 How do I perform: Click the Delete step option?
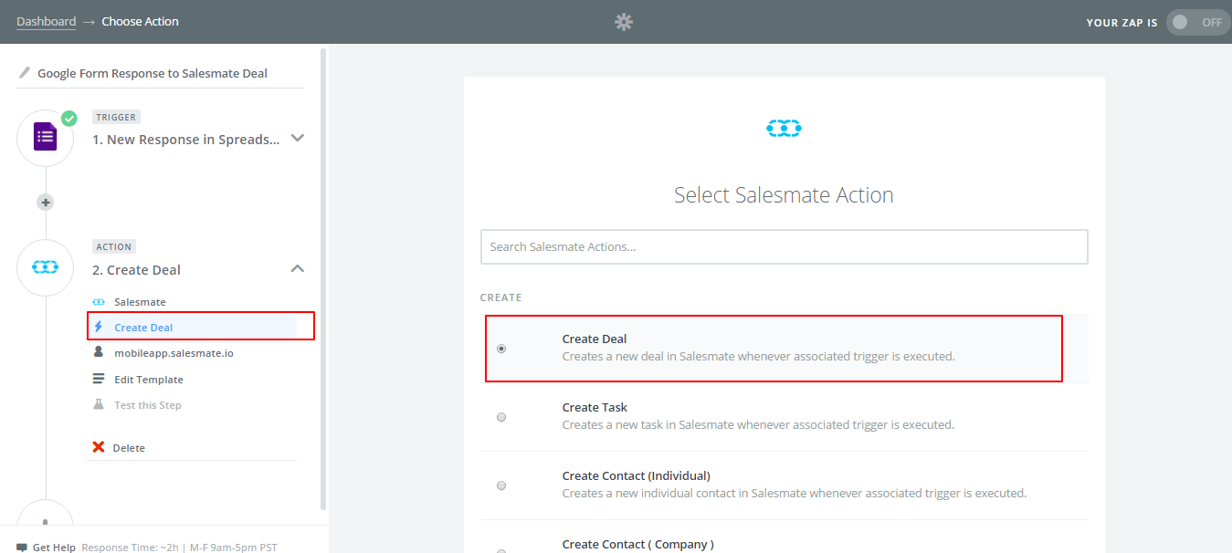tap(129, 447)
